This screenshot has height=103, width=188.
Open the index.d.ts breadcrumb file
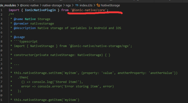click(x=86, y=5)
